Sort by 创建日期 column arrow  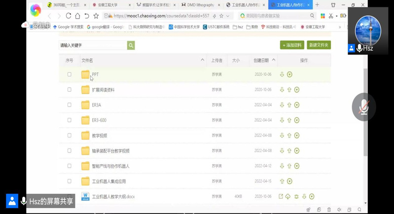click(273, 60)
